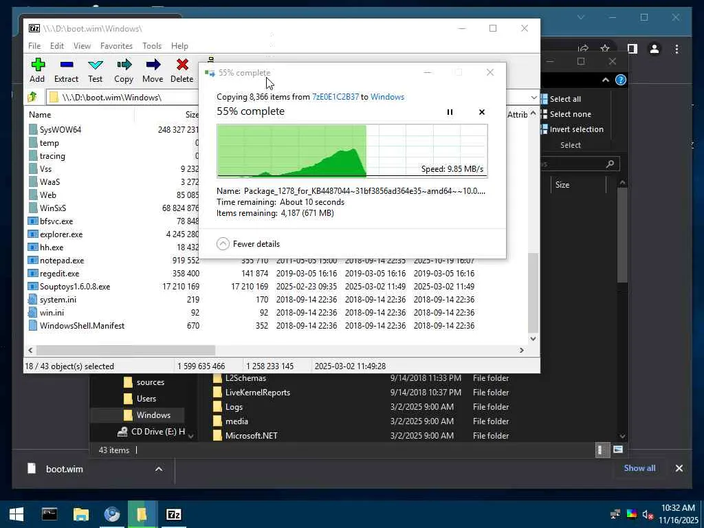The width and height of the screenshot is (704, 528).
Task: Open the View menu in 7-Zip
Action: (x=82, y=46)
